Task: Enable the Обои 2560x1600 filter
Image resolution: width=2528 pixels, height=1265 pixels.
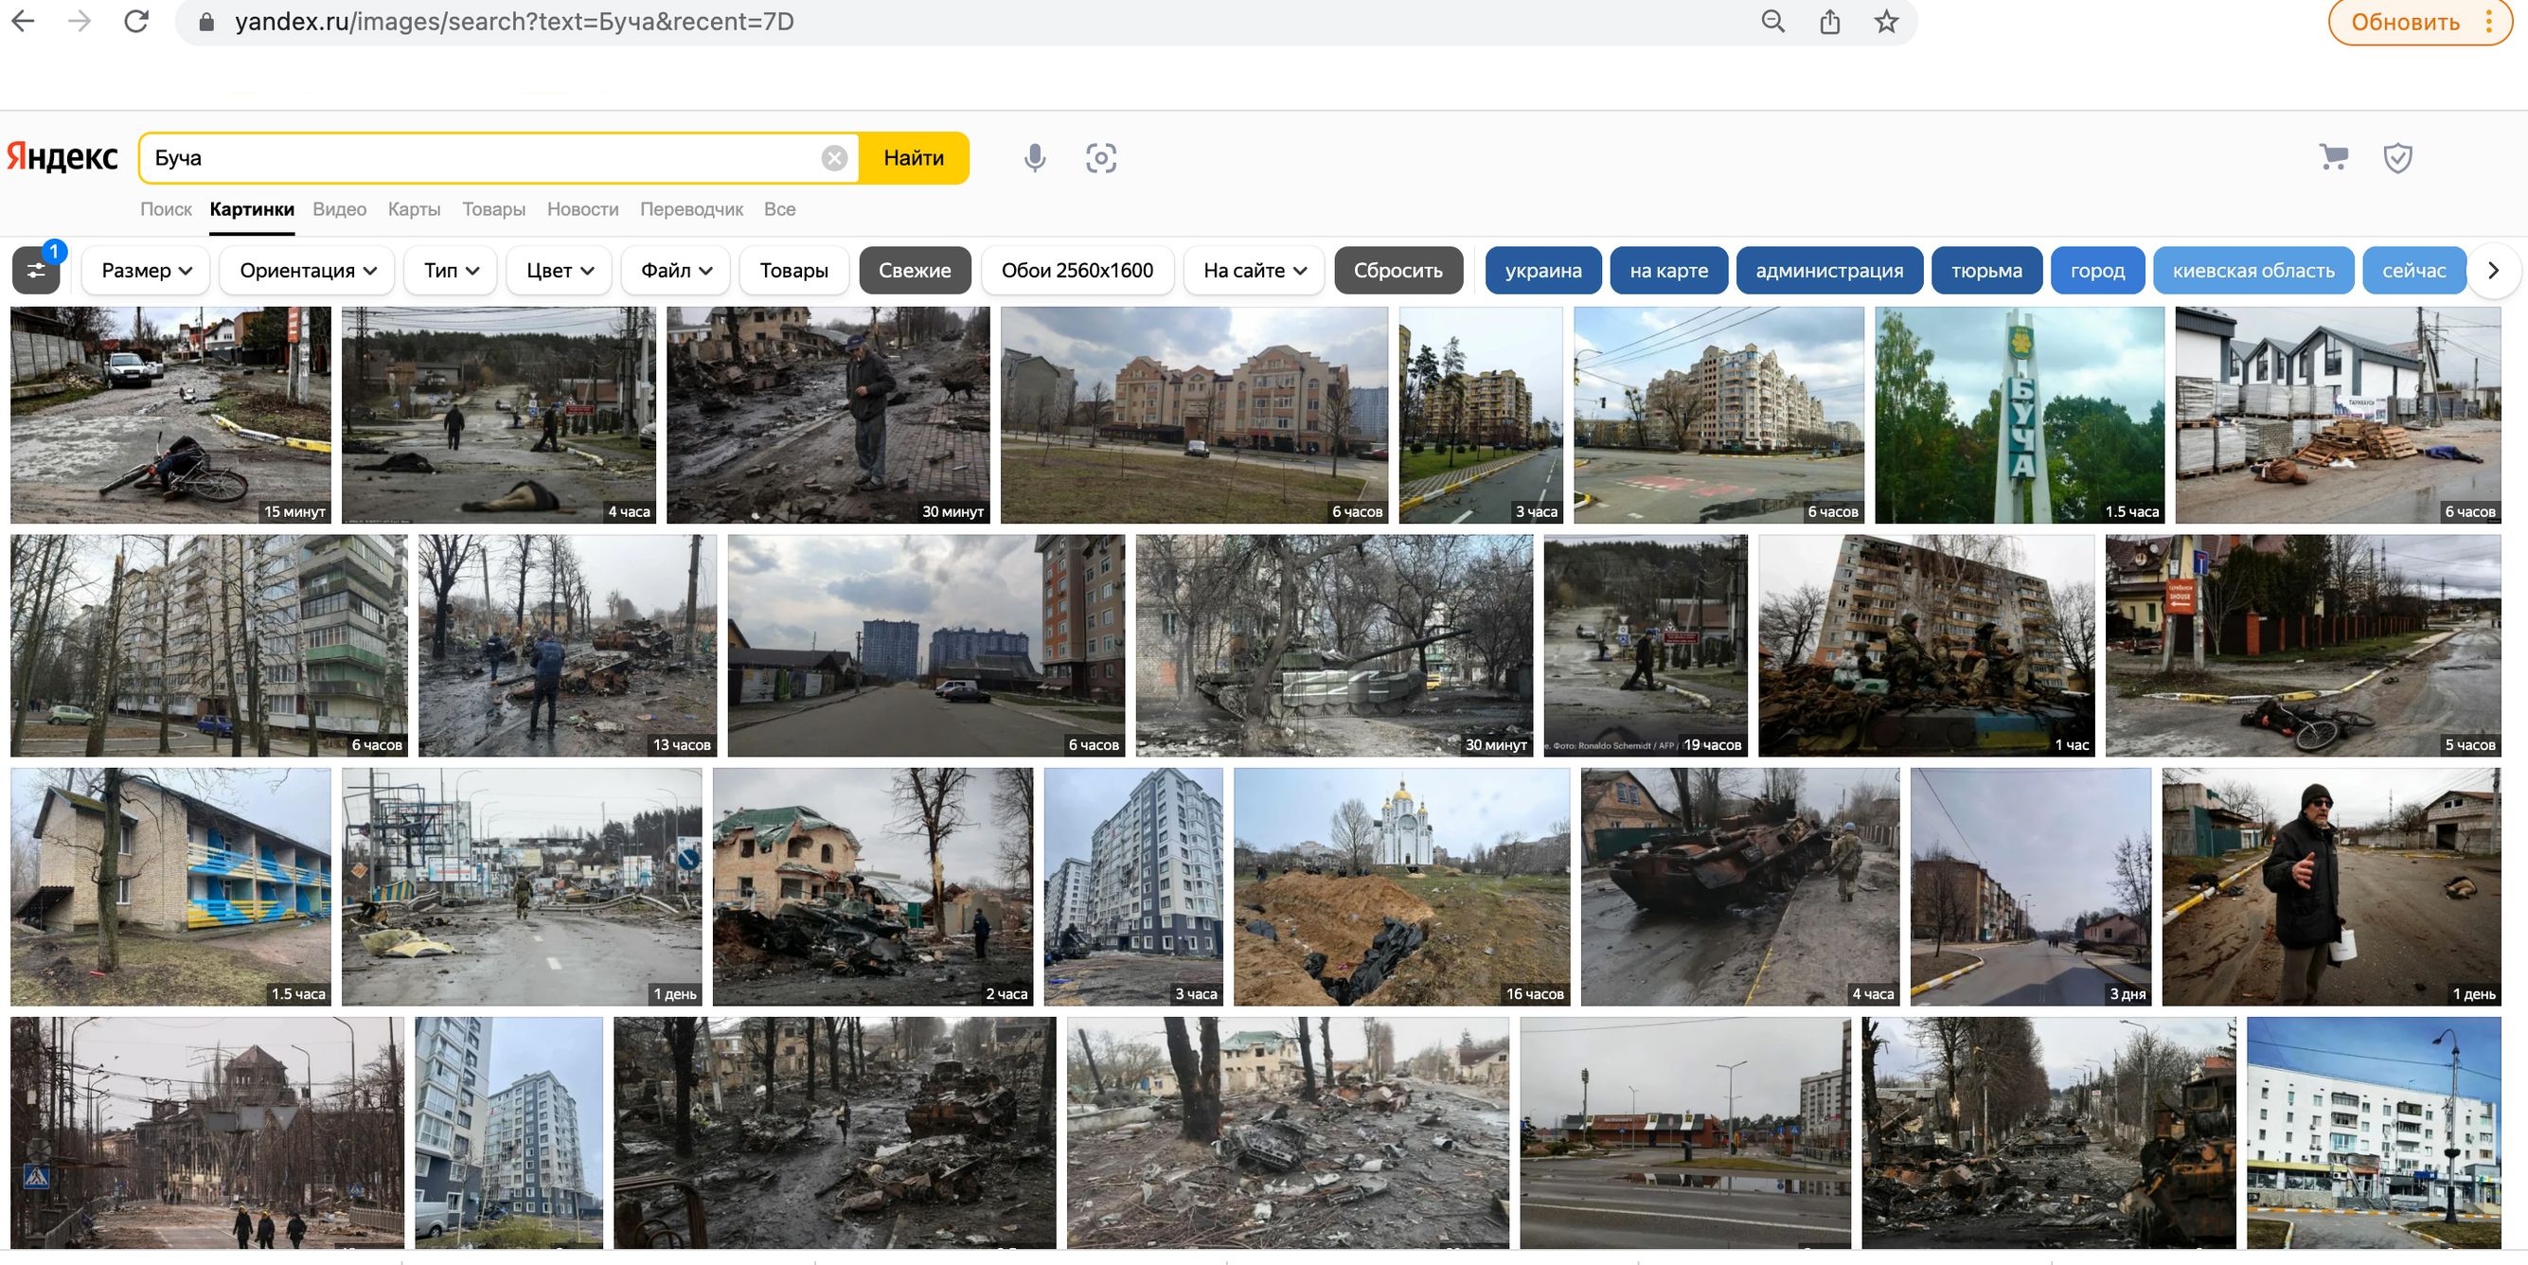Action: point(1077,270)
